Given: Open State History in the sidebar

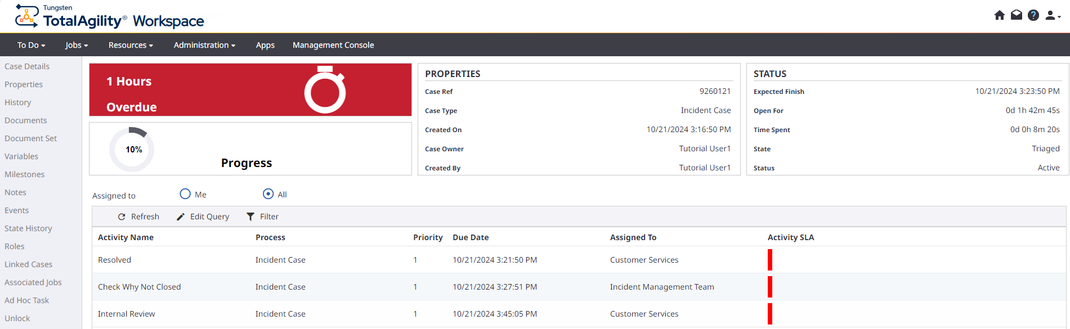Looking at the screenshot, I should coord(28,228).
